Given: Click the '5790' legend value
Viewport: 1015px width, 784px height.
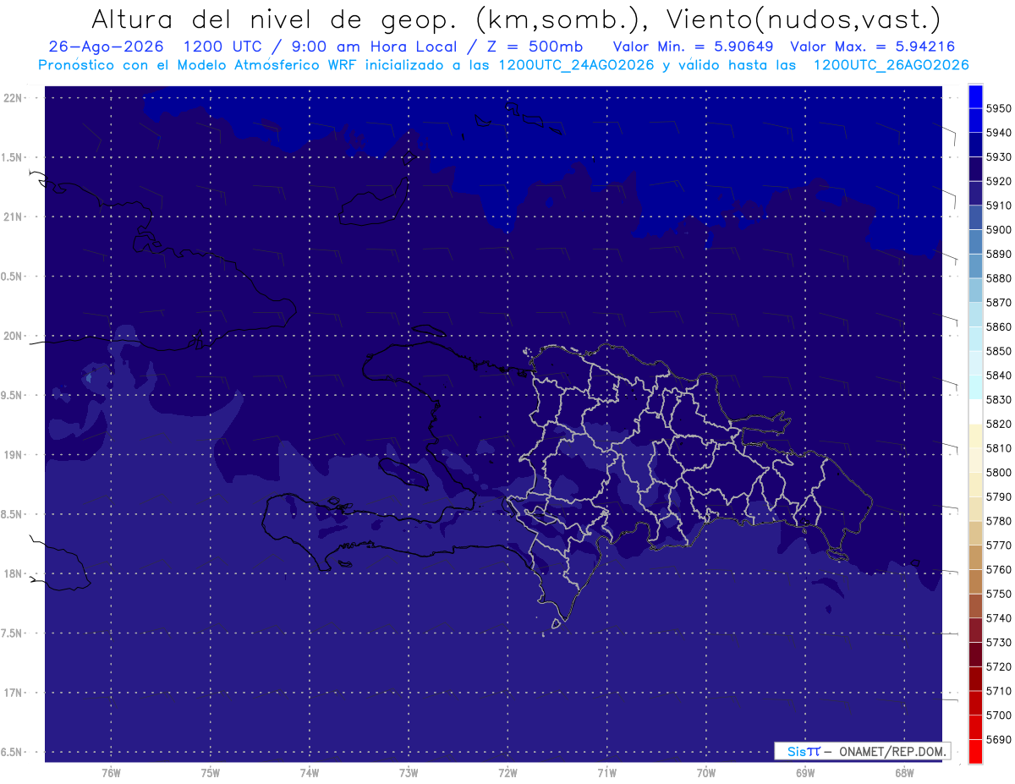Looking at the screenshot, I should (999, 496).
